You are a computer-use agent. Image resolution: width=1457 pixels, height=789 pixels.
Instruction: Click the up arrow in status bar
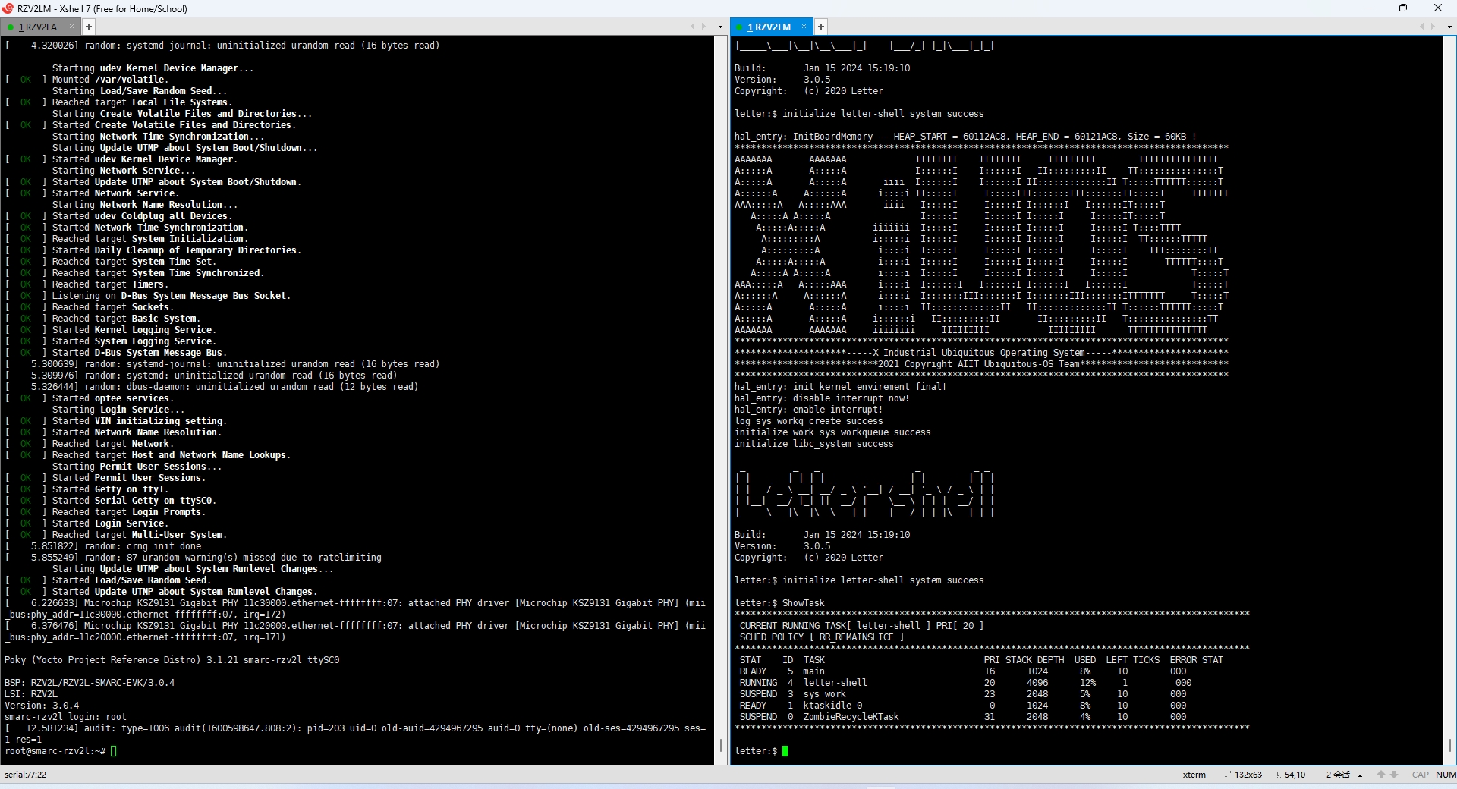(x=1381, y=775)
